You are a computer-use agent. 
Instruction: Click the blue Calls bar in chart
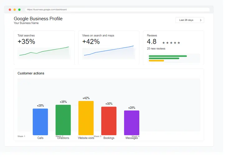click(40, 122)
